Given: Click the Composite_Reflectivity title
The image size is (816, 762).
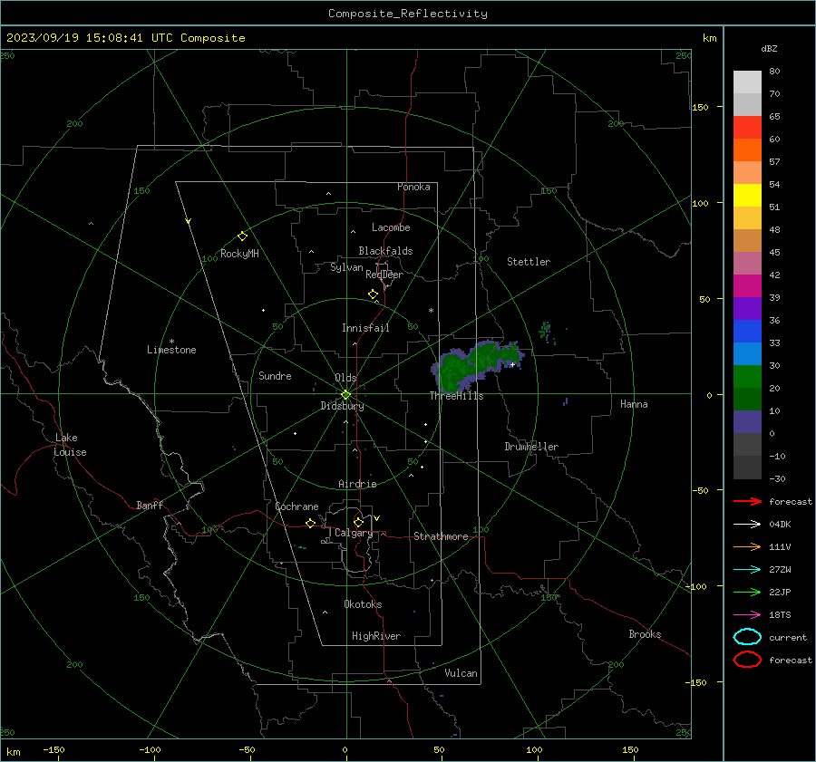Looking at the screenshot, I should pos(408,14).
